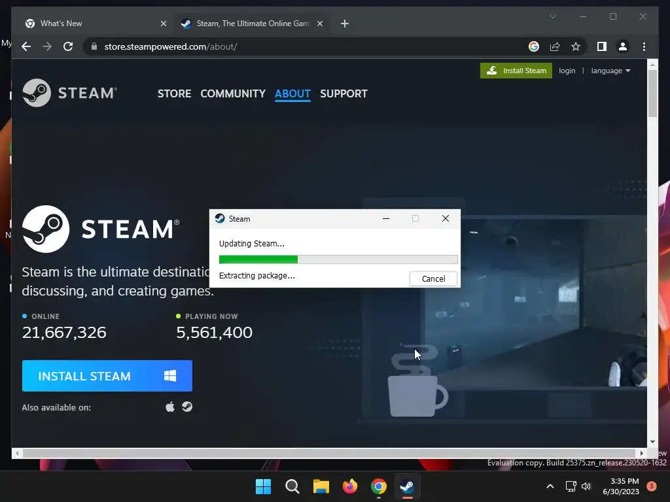Open File Explorer from taskbar

point(321,486)
